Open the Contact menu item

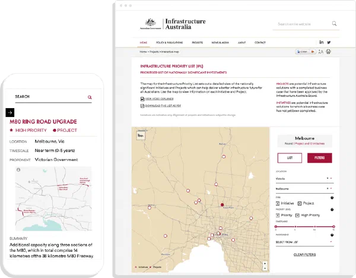pos(260,43)
